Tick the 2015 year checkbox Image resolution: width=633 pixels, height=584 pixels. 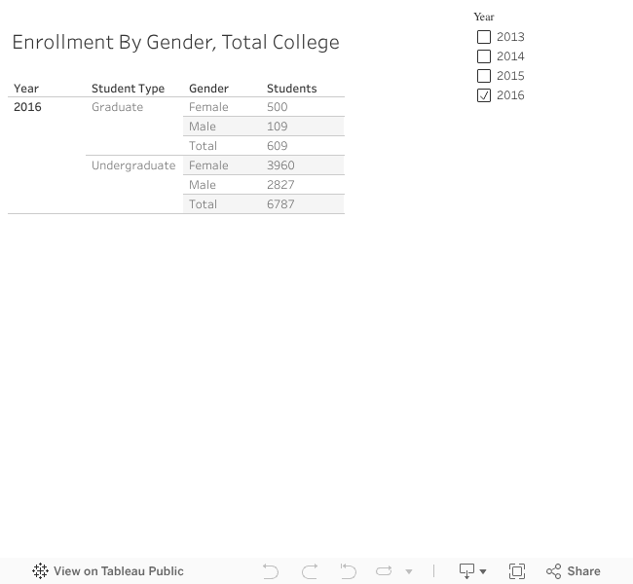point(484,76)
